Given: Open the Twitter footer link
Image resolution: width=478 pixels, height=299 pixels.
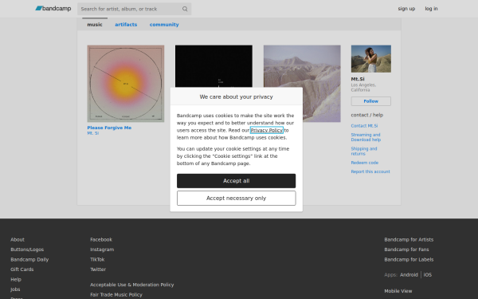Looking at the screenshot, I should click(x=98, y=269).
